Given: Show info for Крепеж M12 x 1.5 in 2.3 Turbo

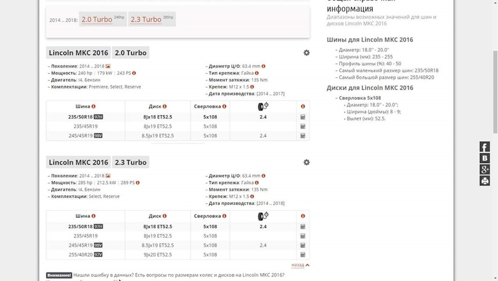Looking at the screenshot, I should (252, 196).
